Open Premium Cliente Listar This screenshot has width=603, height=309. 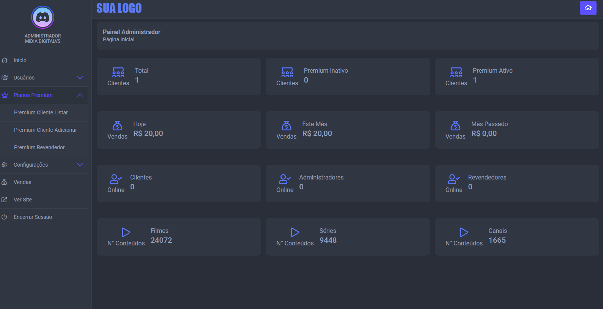pos(41,112)
